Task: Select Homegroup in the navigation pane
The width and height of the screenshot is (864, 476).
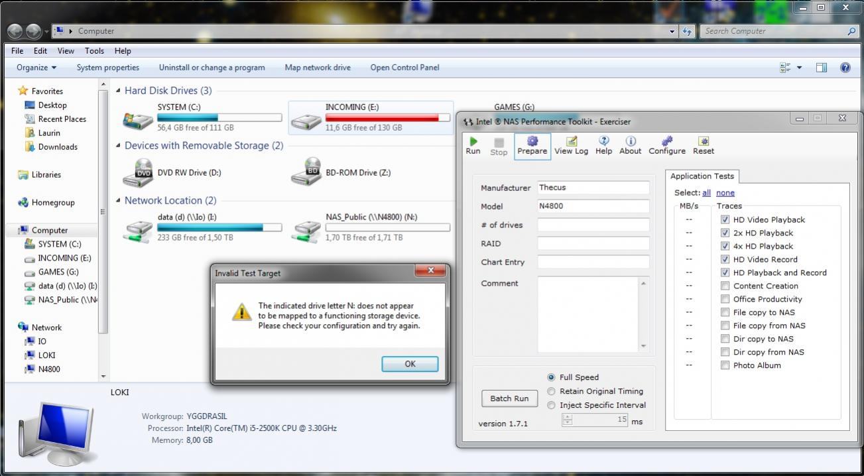Action: click(46, 202)
